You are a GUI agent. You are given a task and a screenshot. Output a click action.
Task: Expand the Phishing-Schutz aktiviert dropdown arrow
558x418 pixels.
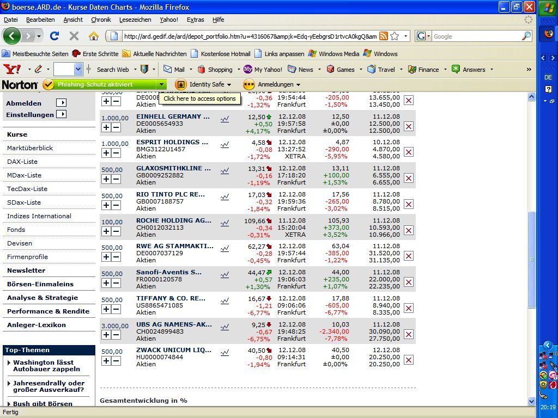161,84
